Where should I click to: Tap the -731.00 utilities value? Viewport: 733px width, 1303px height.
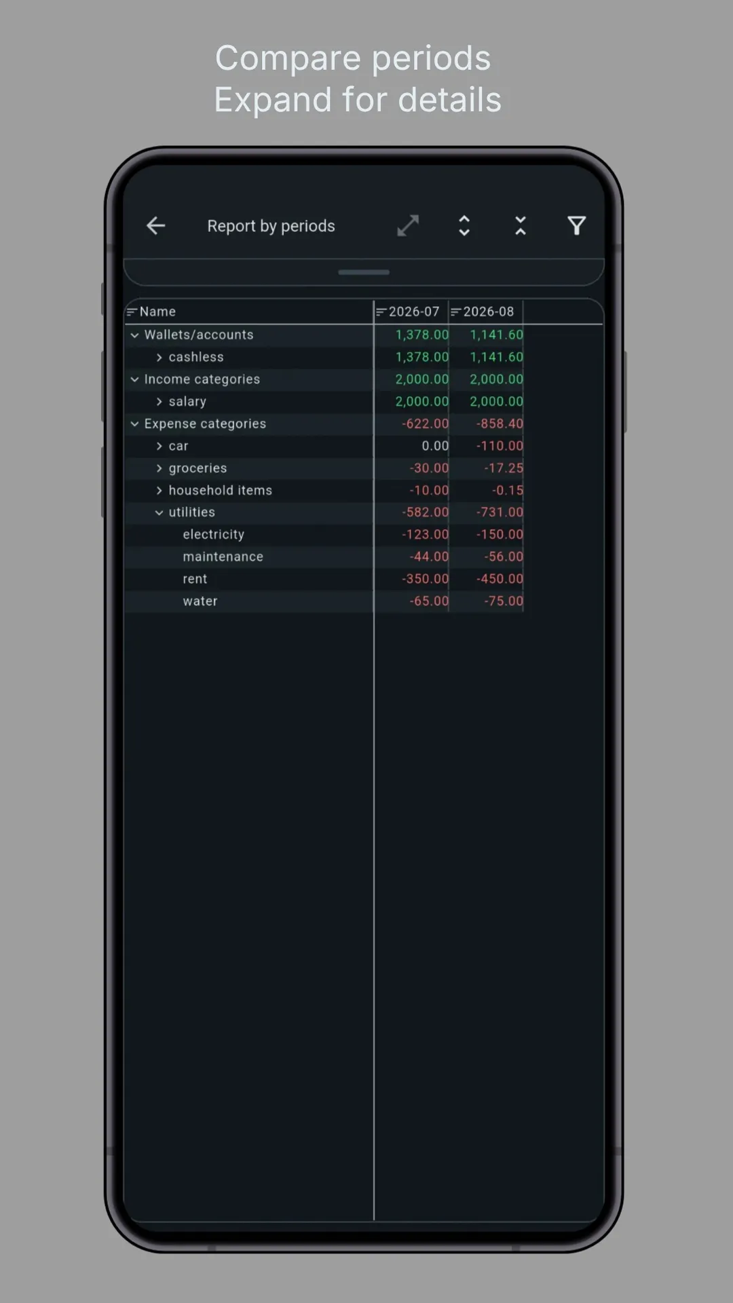pos(500,512)
